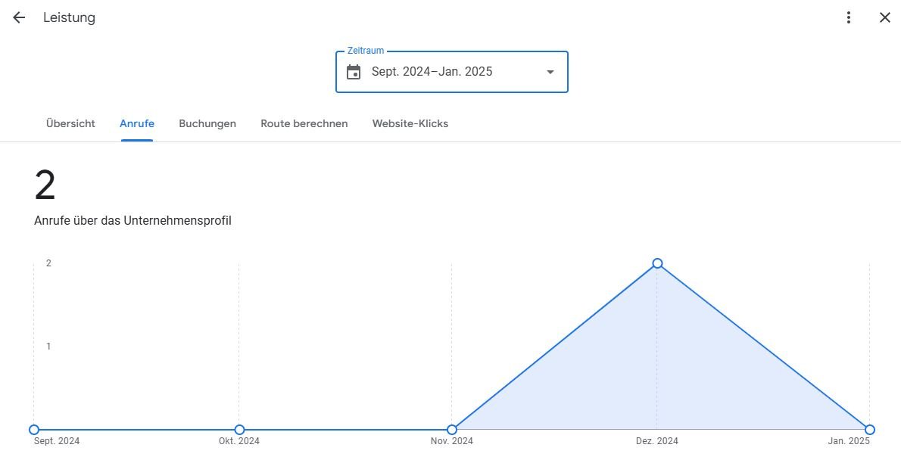This screenshot has height=457, width=901.
Task: Click the 'Dez. 2024' x-axis label
Action: pos(656,441)
